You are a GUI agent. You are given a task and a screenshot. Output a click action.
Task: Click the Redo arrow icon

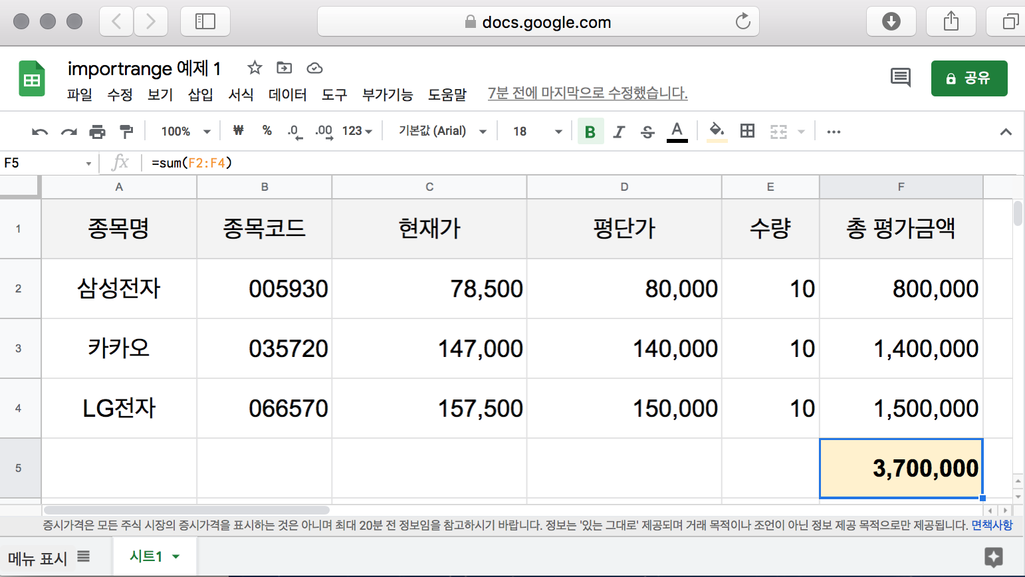pos(68,132)
